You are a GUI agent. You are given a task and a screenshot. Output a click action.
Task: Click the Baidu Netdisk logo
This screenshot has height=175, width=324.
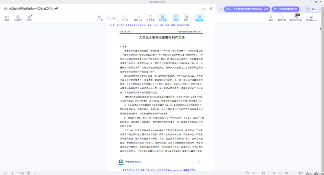pyautogui.click(x=6, y=9)
